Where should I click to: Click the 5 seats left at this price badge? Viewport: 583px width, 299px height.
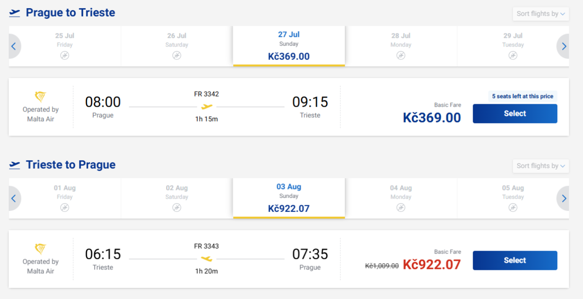tap(522, 96)
